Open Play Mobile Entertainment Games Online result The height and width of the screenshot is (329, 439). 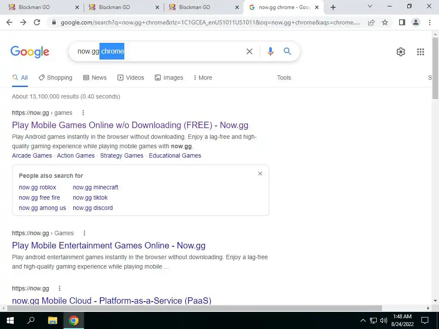pos(108,245)
